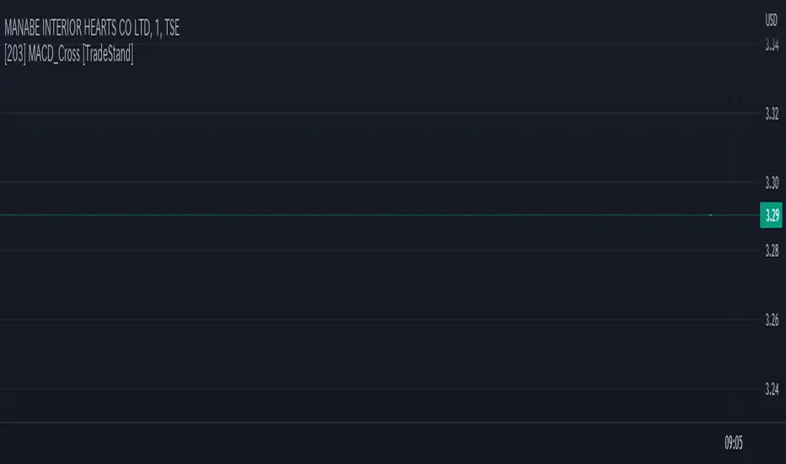The height and width of the screenshot is (464, 786).
Task: Select the [203] MACD_Cross [TradeStand] indicator label
Action: (x=68, y=56)
